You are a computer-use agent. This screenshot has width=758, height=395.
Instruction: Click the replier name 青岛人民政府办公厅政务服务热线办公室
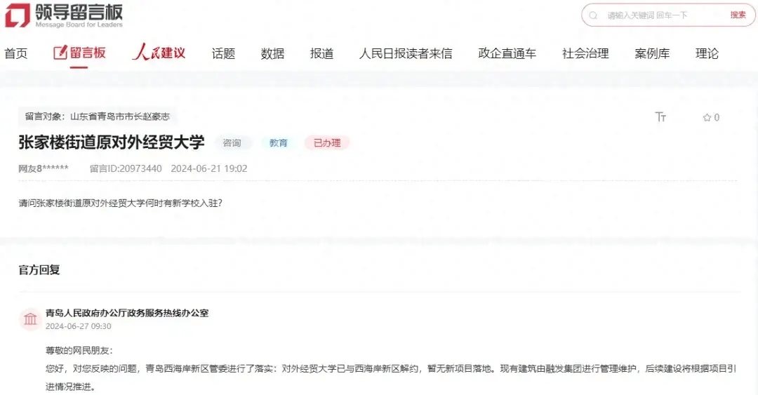tap(127, 313)
